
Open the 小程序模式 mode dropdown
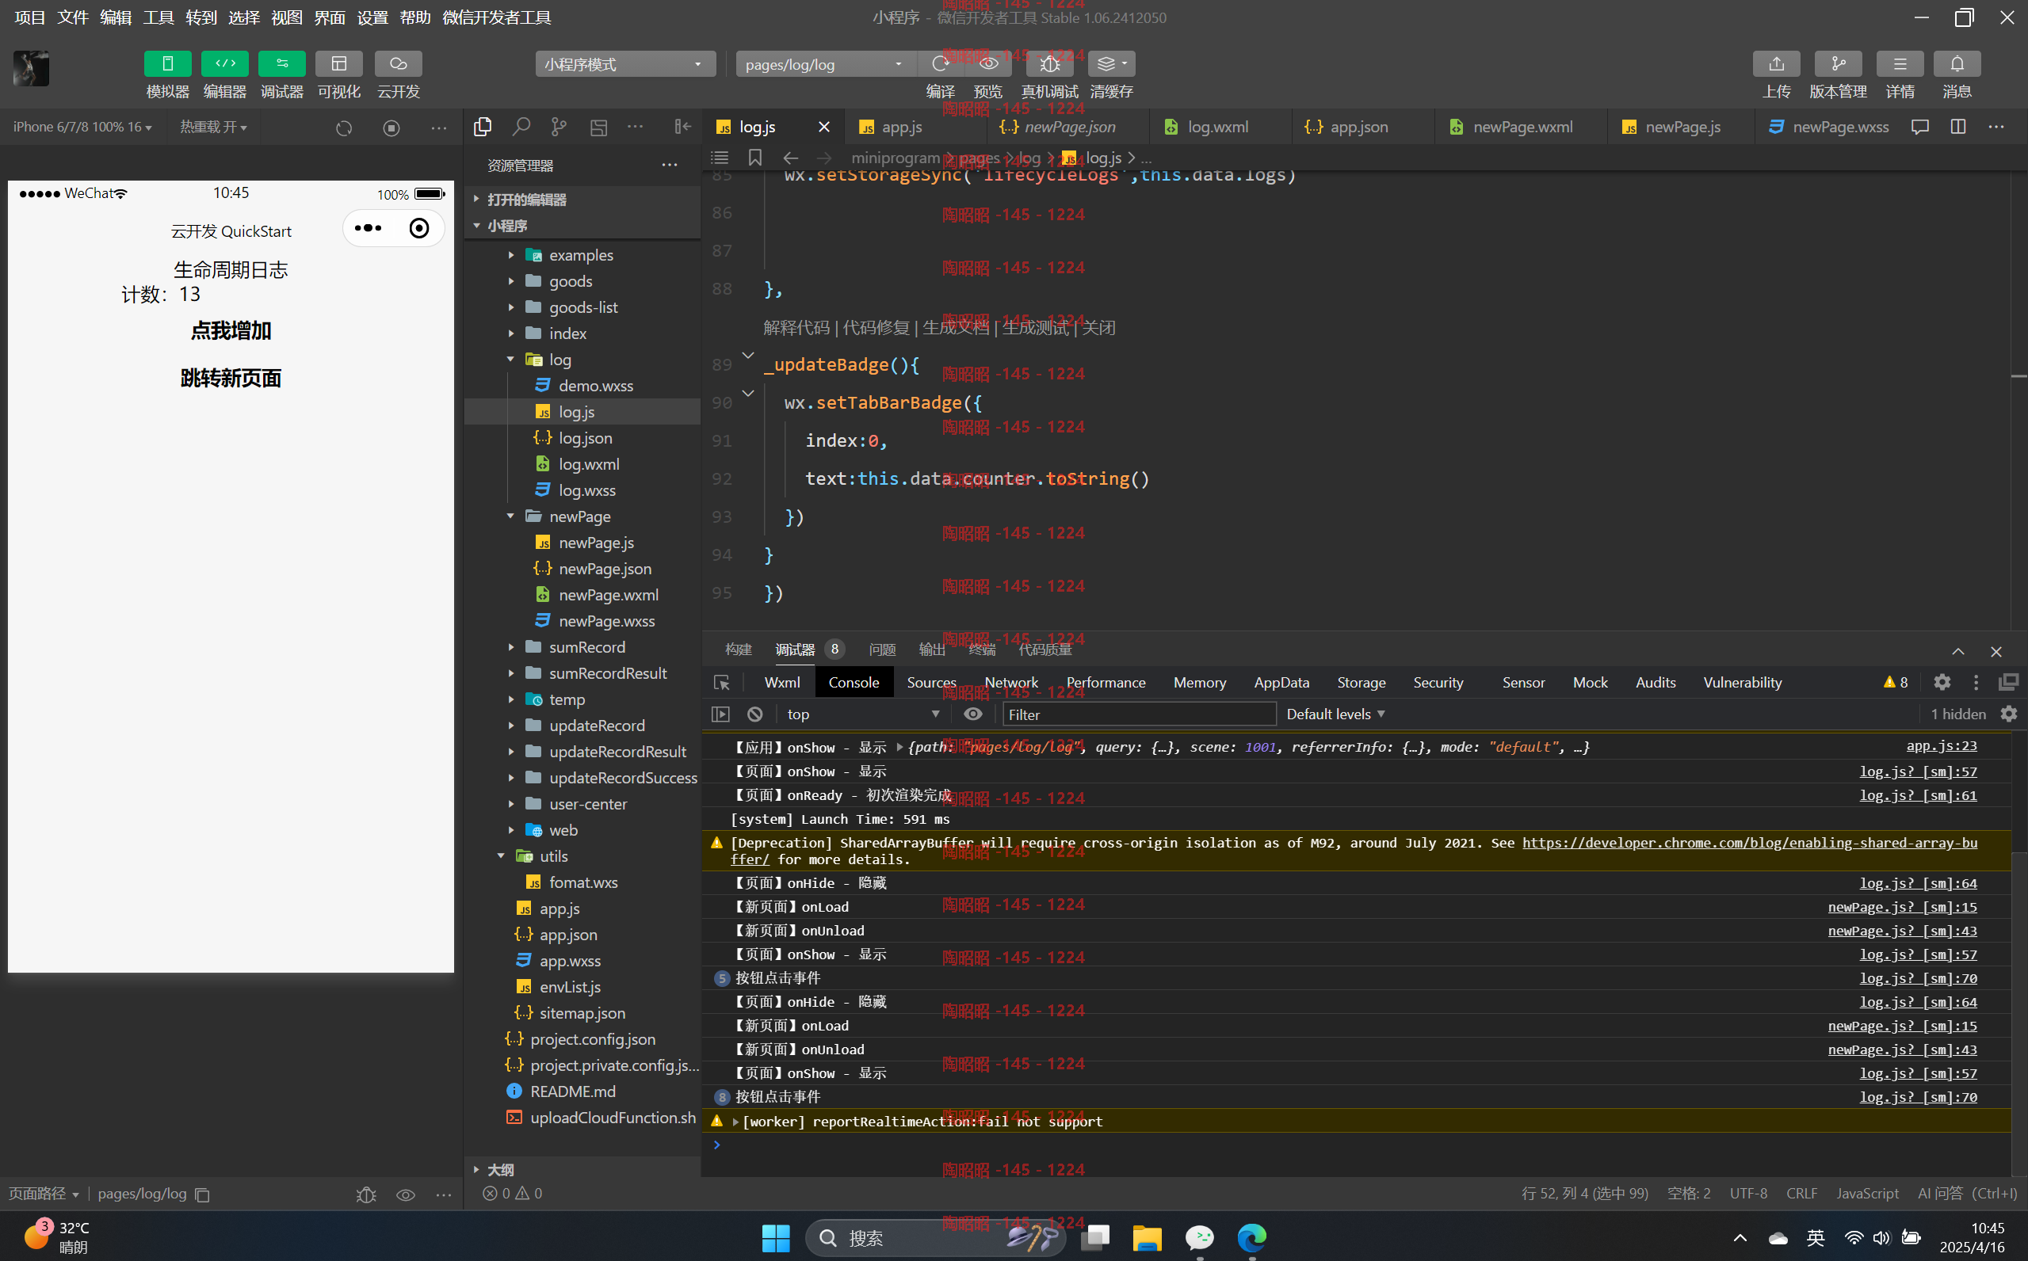pyautogui.click(x=624, y=64)
